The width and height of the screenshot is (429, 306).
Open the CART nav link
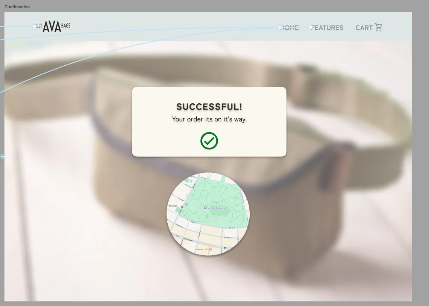pos(364,27)
